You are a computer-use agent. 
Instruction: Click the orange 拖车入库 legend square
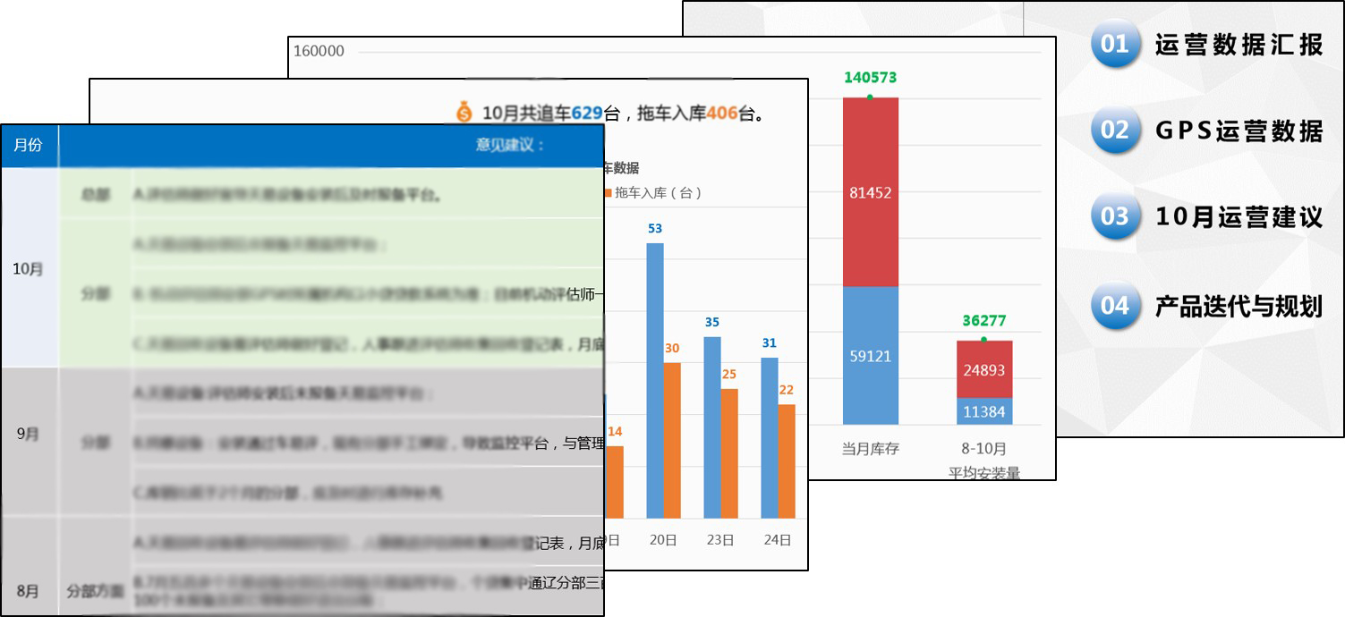(x=609, y=193)
